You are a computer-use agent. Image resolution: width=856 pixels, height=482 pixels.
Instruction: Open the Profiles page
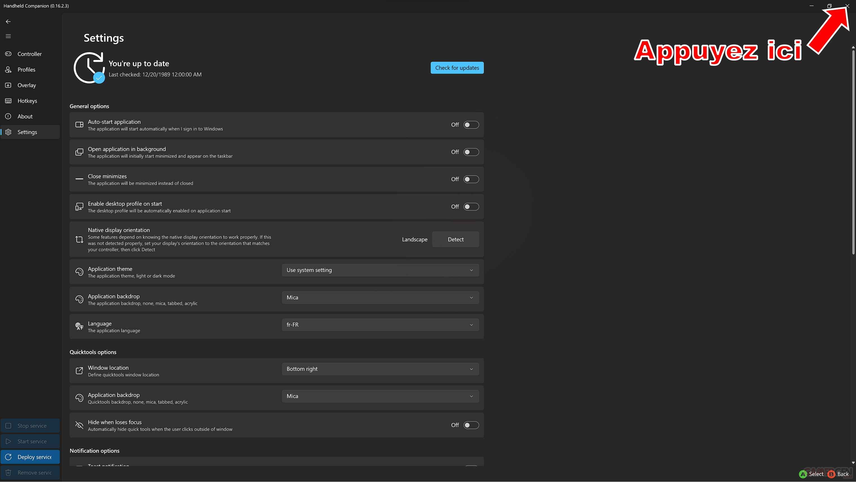[x=26, y=69]
